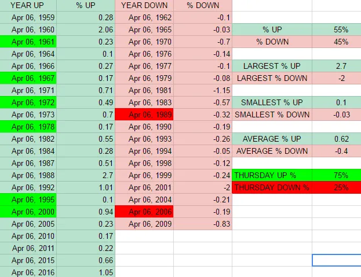361x277 pixels.
Task: Select the -2 cell beside Apr 06, 2001
Action: pos(203,187)
